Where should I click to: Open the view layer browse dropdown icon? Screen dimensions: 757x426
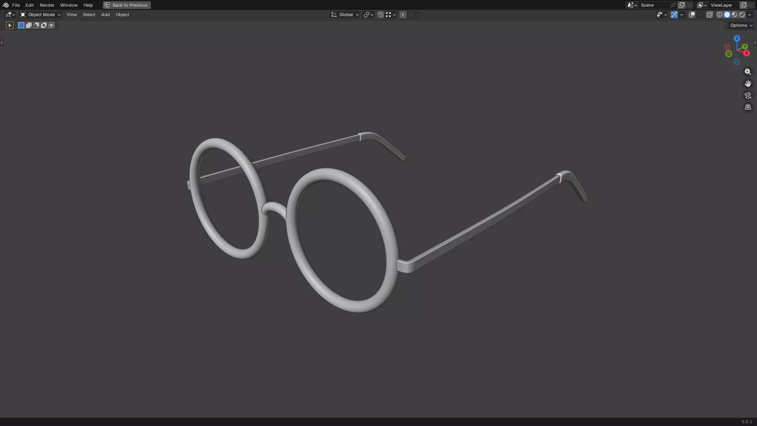tap(702, 5)
